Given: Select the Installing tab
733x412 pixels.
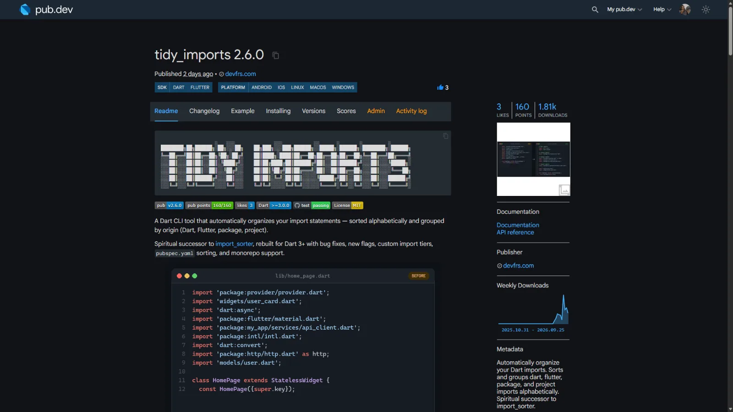Looking at the screenshot, I should coord(278,111).
